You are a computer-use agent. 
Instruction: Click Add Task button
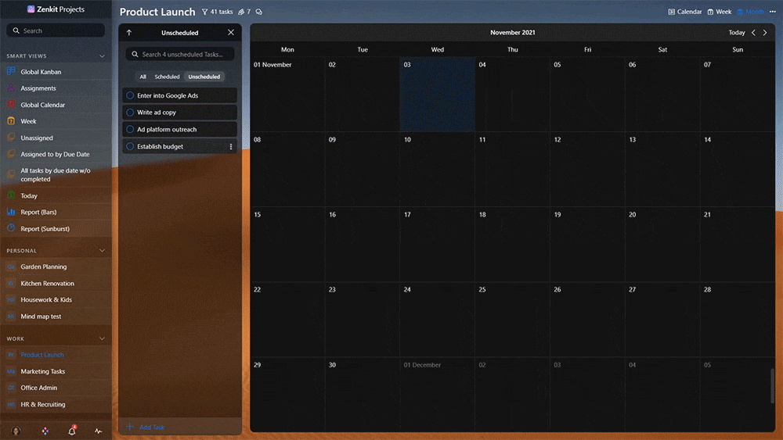[x=146, y=427]
